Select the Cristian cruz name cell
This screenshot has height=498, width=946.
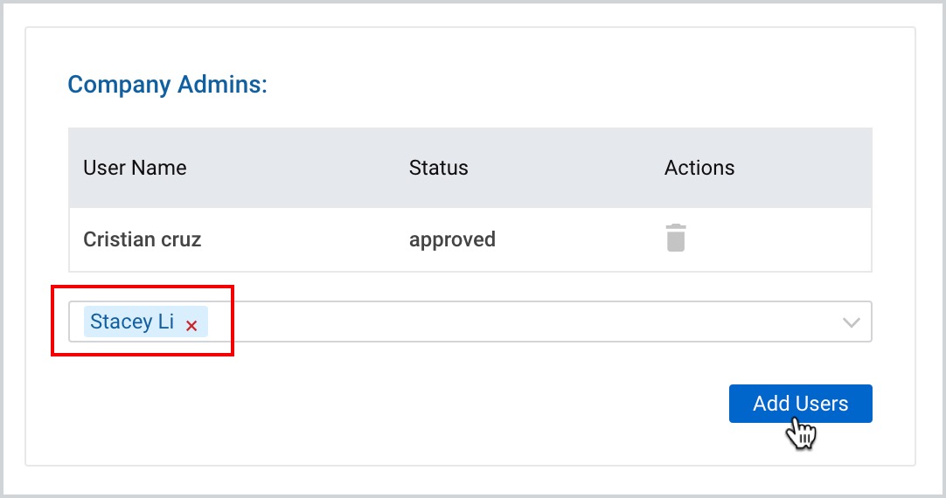click(143, 239)
